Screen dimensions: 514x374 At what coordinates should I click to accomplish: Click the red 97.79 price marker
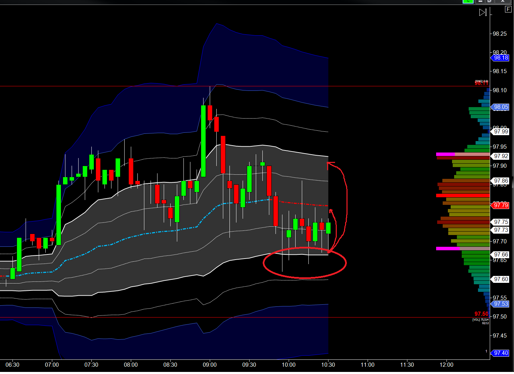tap(500, 206)
